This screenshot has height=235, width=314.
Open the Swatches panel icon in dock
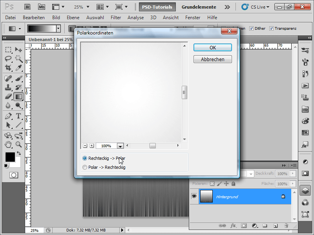coord(305,133)
